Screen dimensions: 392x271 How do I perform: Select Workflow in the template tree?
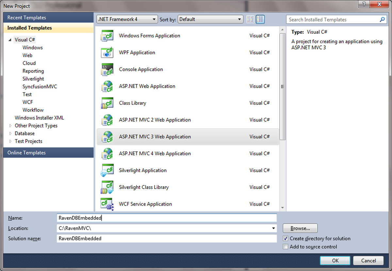pos(33,110)
